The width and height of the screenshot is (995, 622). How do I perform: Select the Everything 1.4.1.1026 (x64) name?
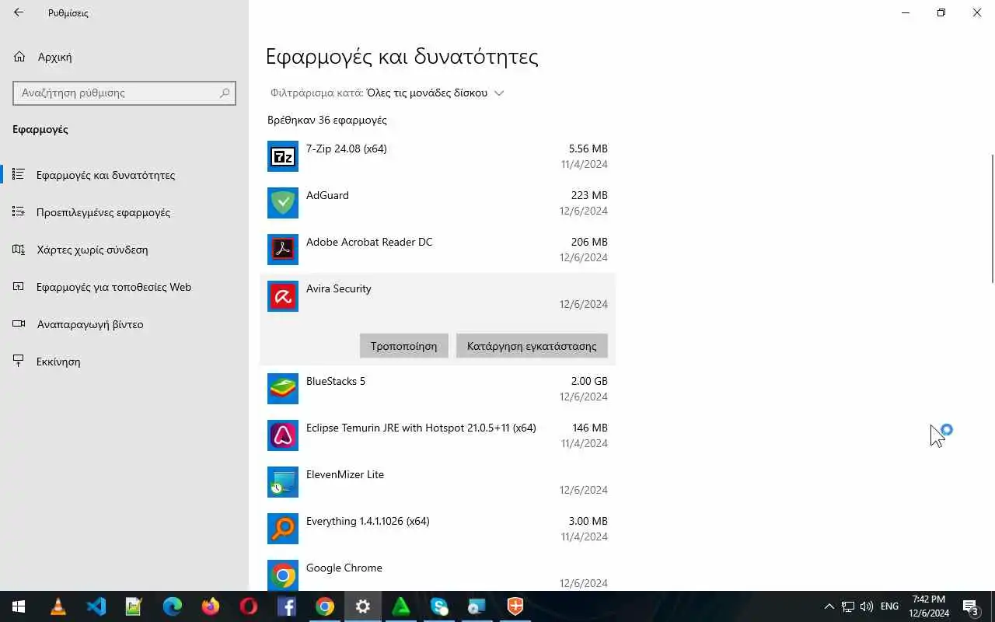point(368,521)
